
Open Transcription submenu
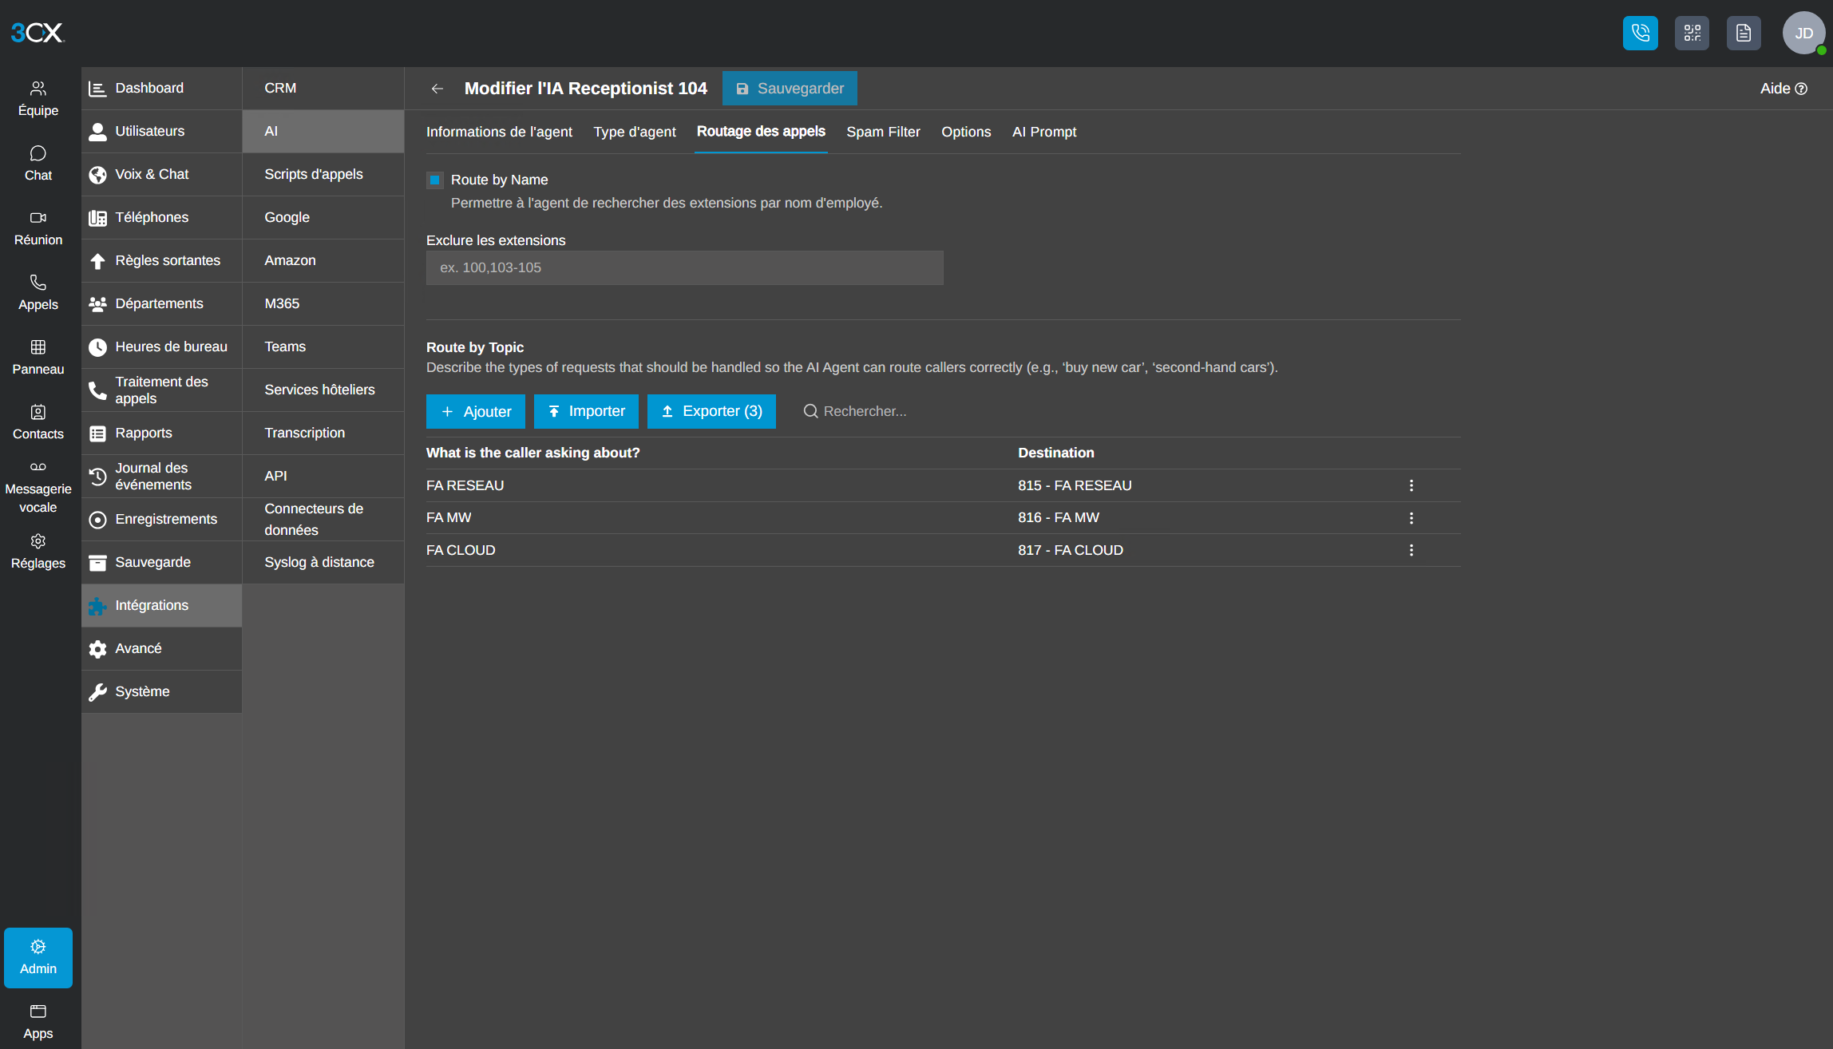coord(323,433)
